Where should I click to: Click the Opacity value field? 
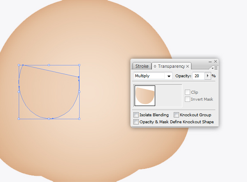[x=198, y=76]
